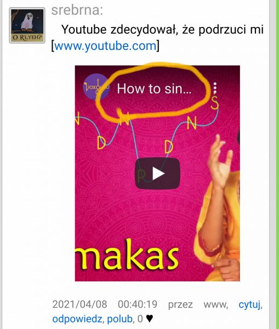The width and height of the screenshot is (279, 329).
Task: Click the raised hand in video thumbnail
Action: [220, 160]
